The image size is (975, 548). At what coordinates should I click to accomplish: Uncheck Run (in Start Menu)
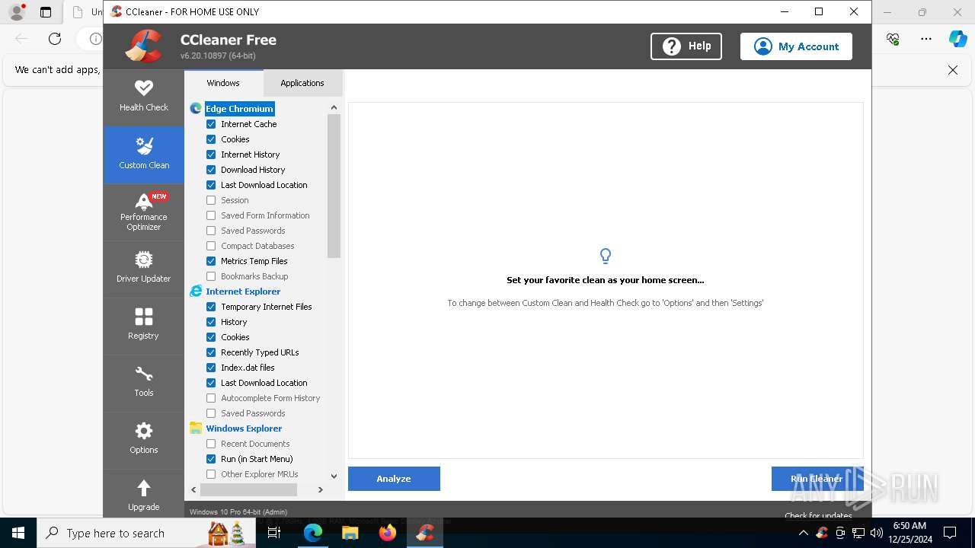(211, 459)
